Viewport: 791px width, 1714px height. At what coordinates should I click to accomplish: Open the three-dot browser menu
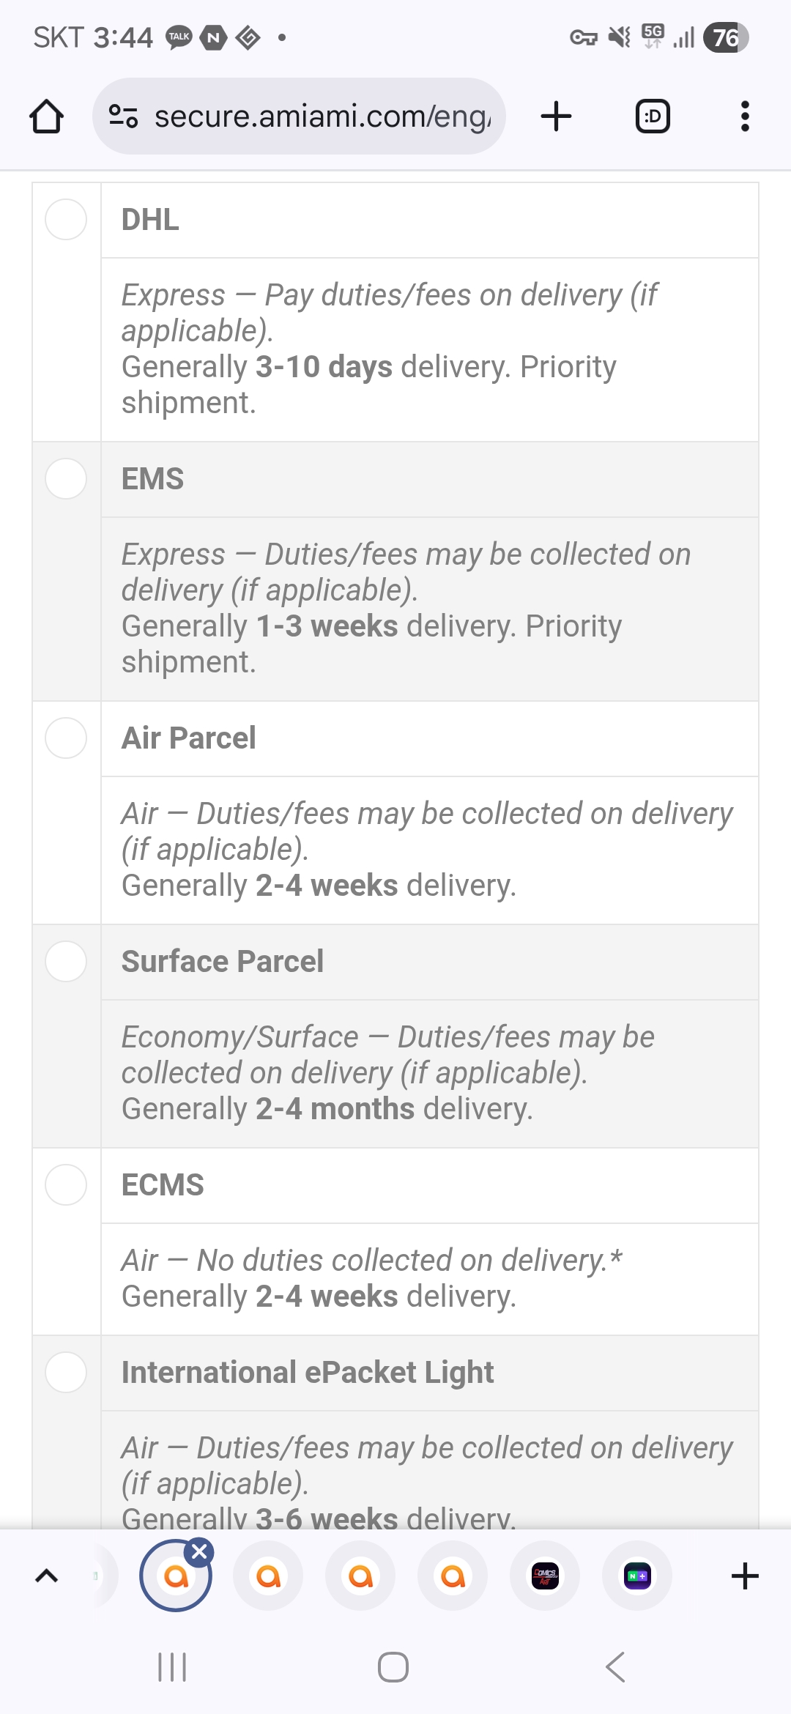click(x=745, y=116)
